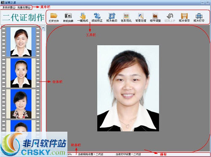The image size is (211, 157).
Task: Click the 返回上步 undo step icon
Action: coord(170,17)
